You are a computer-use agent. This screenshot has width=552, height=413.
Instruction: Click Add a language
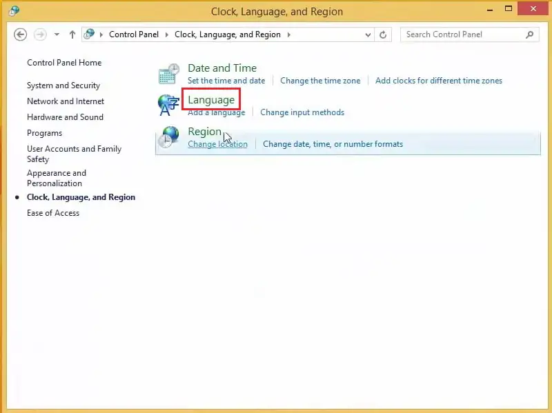click(217, 112)
